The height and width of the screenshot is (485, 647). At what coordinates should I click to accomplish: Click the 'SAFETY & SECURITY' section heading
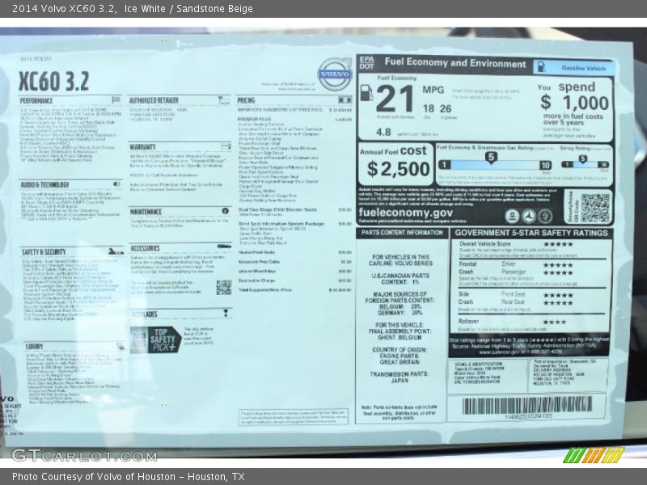pos(44,252)
